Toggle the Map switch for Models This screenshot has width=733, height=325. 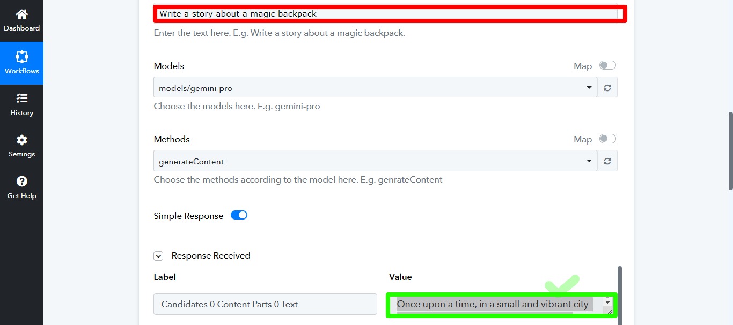607,65
